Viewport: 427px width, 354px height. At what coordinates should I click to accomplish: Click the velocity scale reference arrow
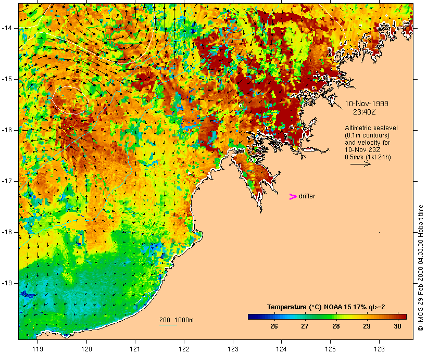(360, 164)
